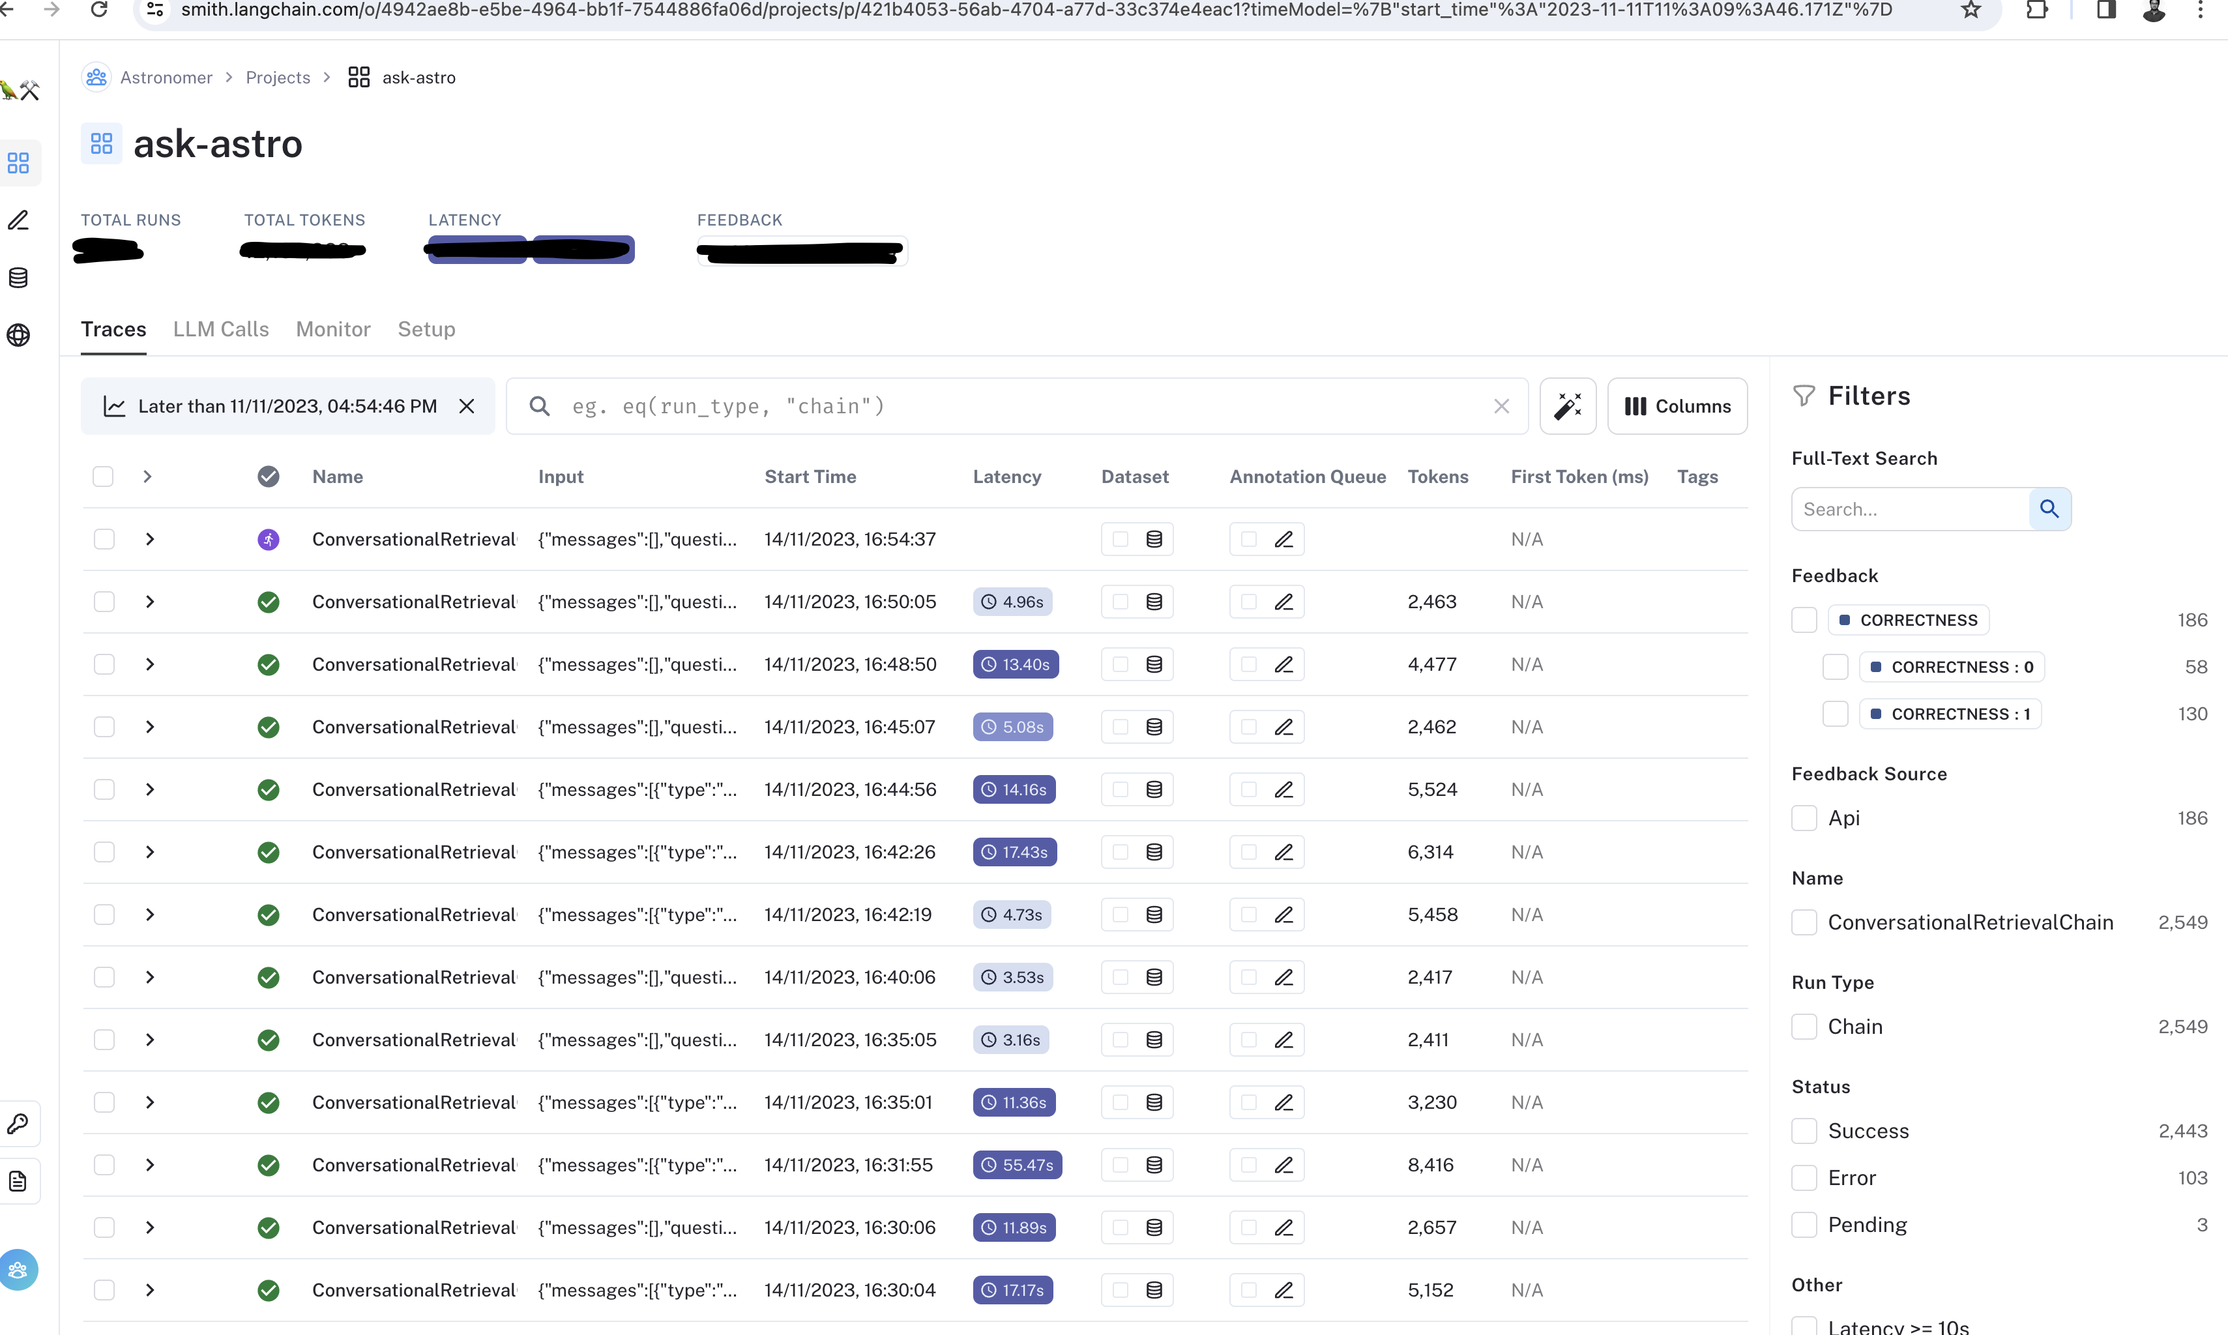Open the browser three-dot menu

(x=2200, y=10)
